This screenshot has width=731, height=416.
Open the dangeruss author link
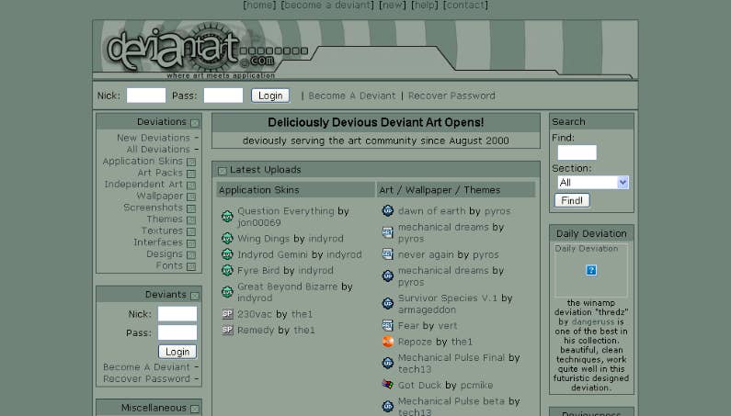pyautogui.click(x=593, y=322)
